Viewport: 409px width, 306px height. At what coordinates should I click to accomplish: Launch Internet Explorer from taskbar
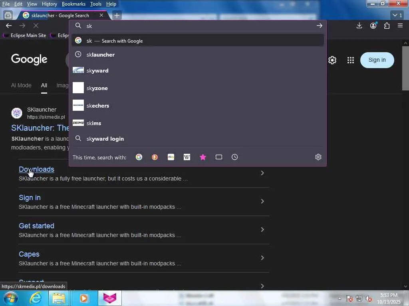[x=35, y=298]
